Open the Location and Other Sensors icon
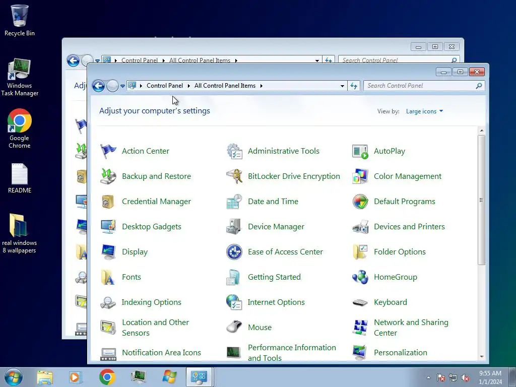The image size is (516, 387). [108, 328]
